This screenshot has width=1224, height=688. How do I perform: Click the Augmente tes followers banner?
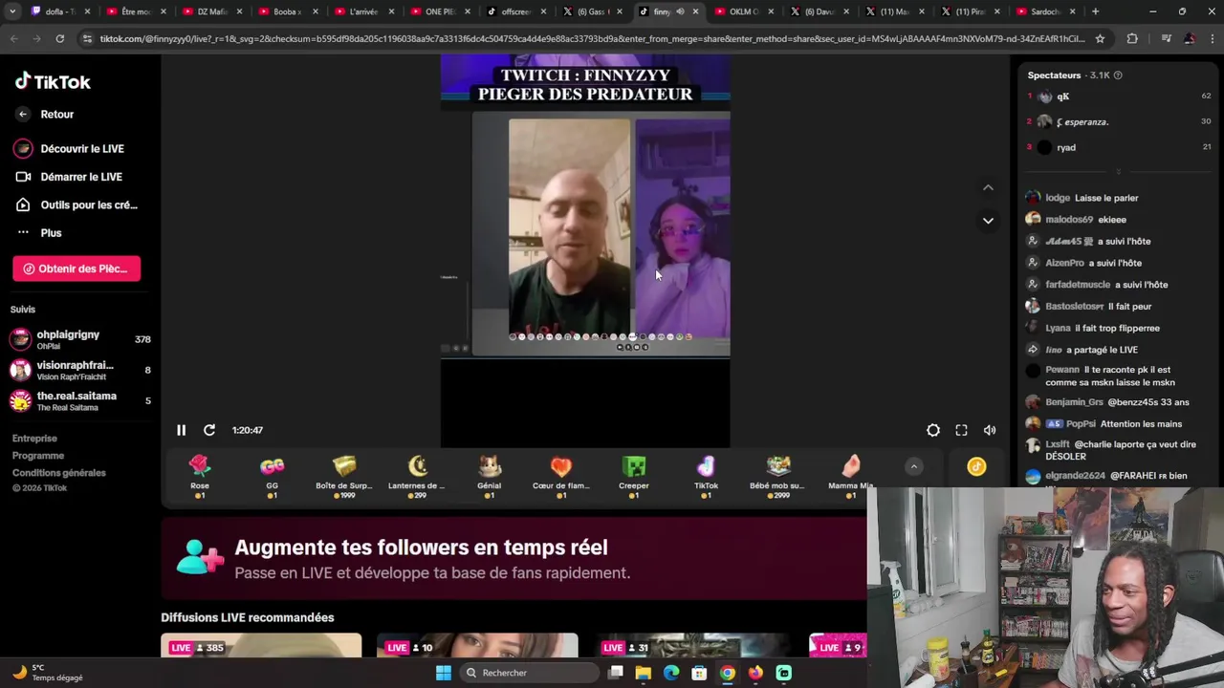tap(514, 559)
